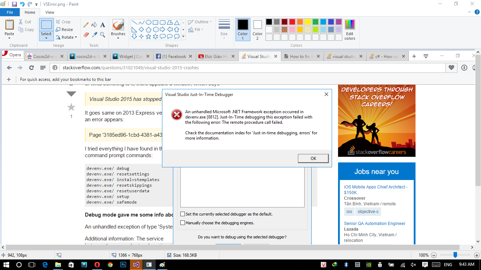Collapse the ribbon with the chevron

click(469, 12)
